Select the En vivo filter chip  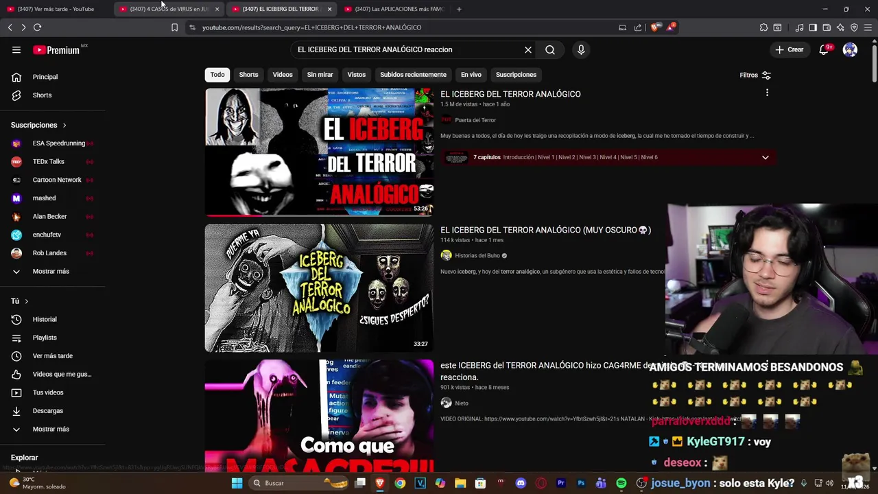point(471,75)
